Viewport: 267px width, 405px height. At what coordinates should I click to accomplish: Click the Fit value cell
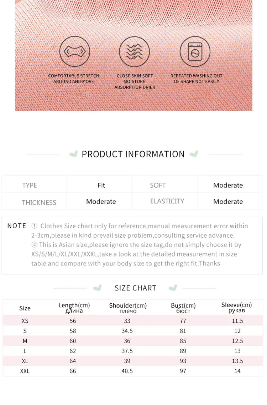click(x=101, y=185)
